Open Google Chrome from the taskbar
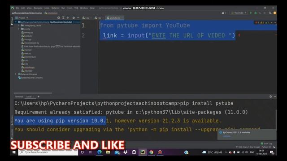The height and width of the screenshot is (161, 287). (151, 152)
